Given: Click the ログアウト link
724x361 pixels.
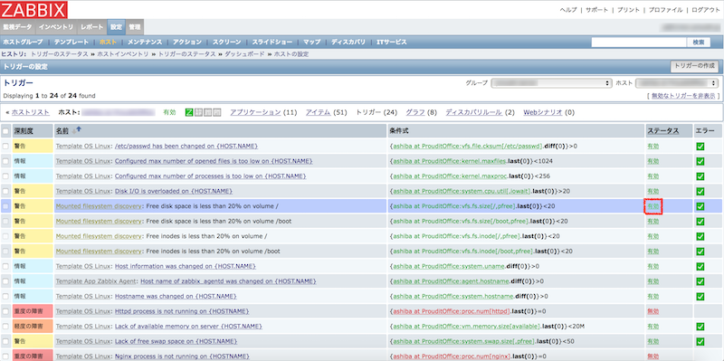Looking at the screenshot, I should pyautogui.click(x=706, y=10).
